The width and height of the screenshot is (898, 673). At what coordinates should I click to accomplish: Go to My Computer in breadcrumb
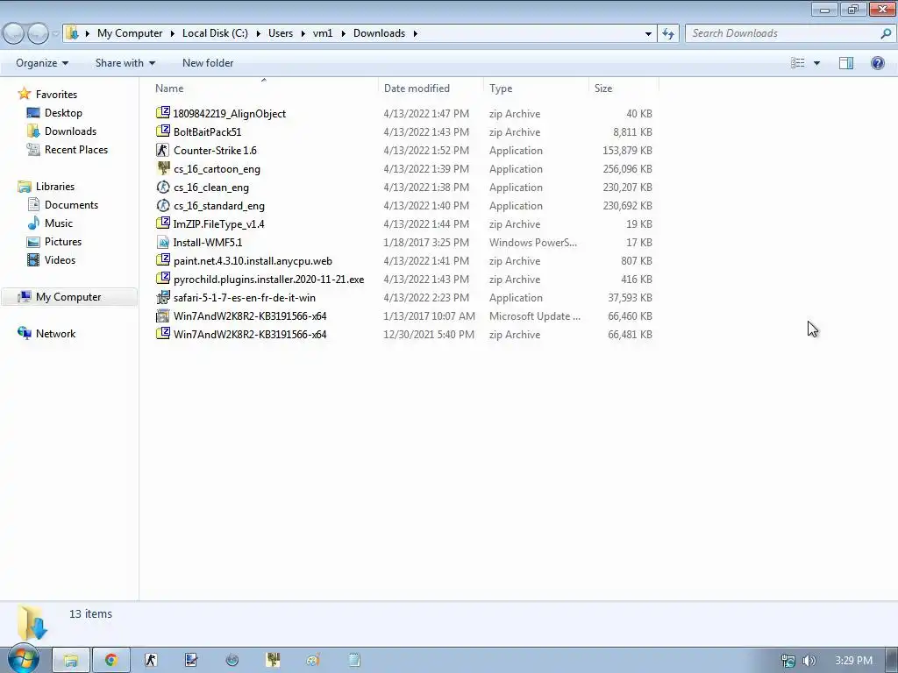point(130,33)
